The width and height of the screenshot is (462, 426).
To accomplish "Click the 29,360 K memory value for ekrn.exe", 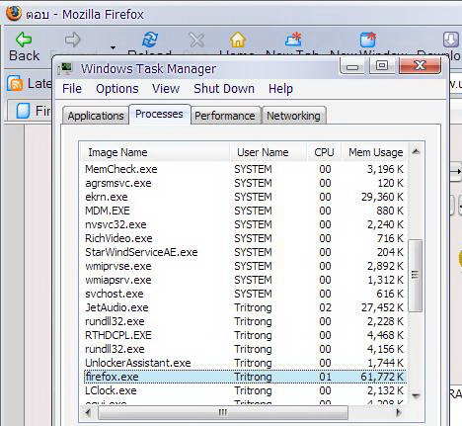I will 382,197.
